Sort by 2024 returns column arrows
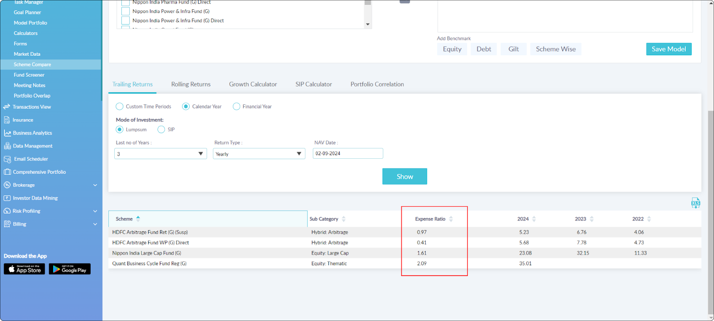Viewport: 714px width, 321px height. [534, 219]
